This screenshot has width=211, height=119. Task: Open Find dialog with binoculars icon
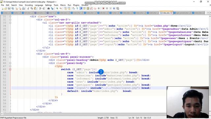(48, 8)
